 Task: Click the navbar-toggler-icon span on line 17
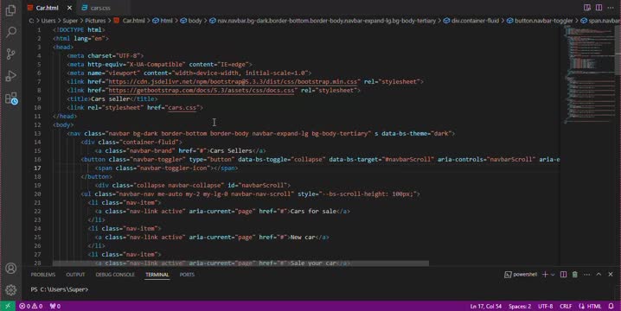tap(166, 168)
